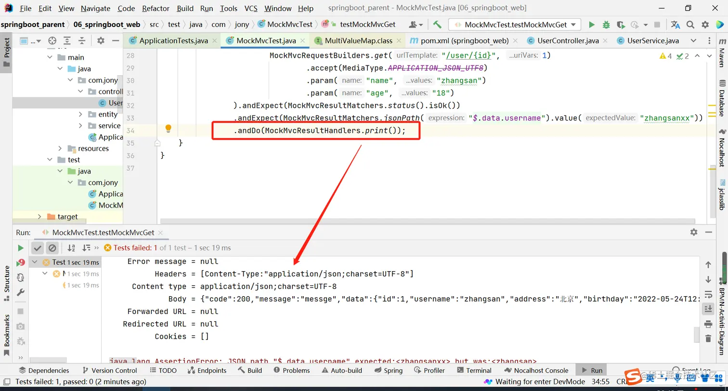This screenshot has width=728, height=391.
Task: Sort test results alphabetically
Action: 71,248
